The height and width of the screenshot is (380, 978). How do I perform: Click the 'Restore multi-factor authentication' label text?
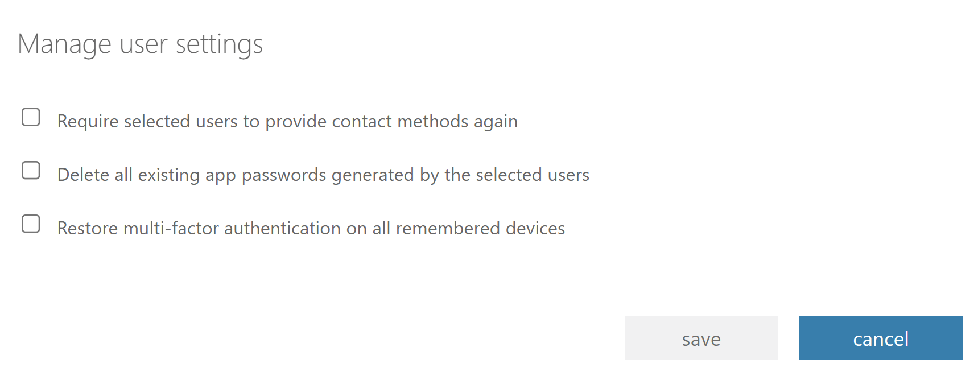click(311, 228)
